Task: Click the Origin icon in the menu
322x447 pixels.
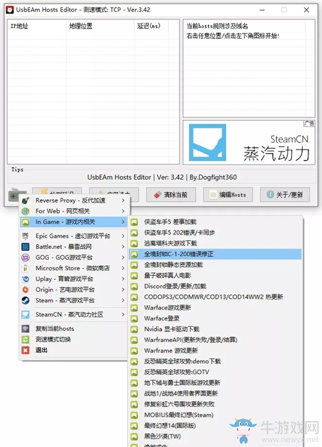Action: coord(25,290)
